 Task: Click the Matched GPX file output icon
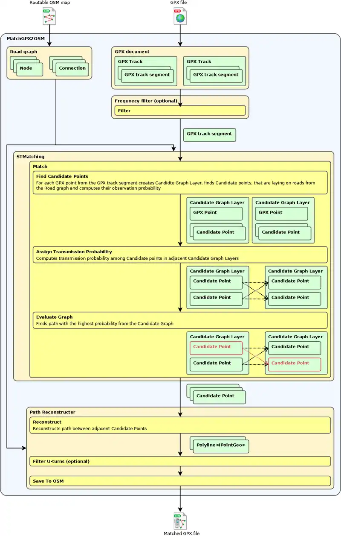pyautogui.click(x=180, y=521)
